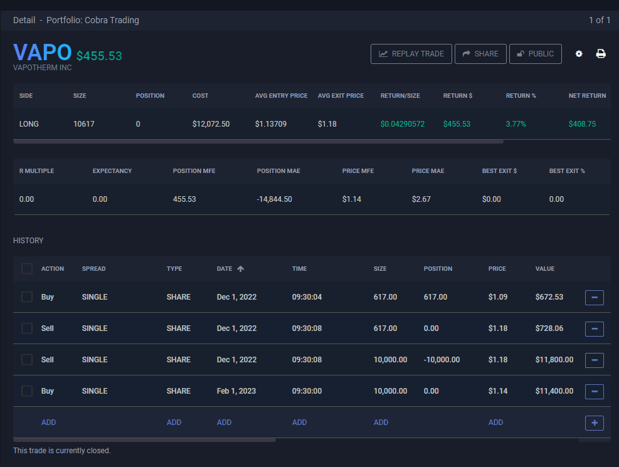Tick the checkbox for the -10,000.00 position Sell
The height and width of the screenshot is (467, 619).
27,360
